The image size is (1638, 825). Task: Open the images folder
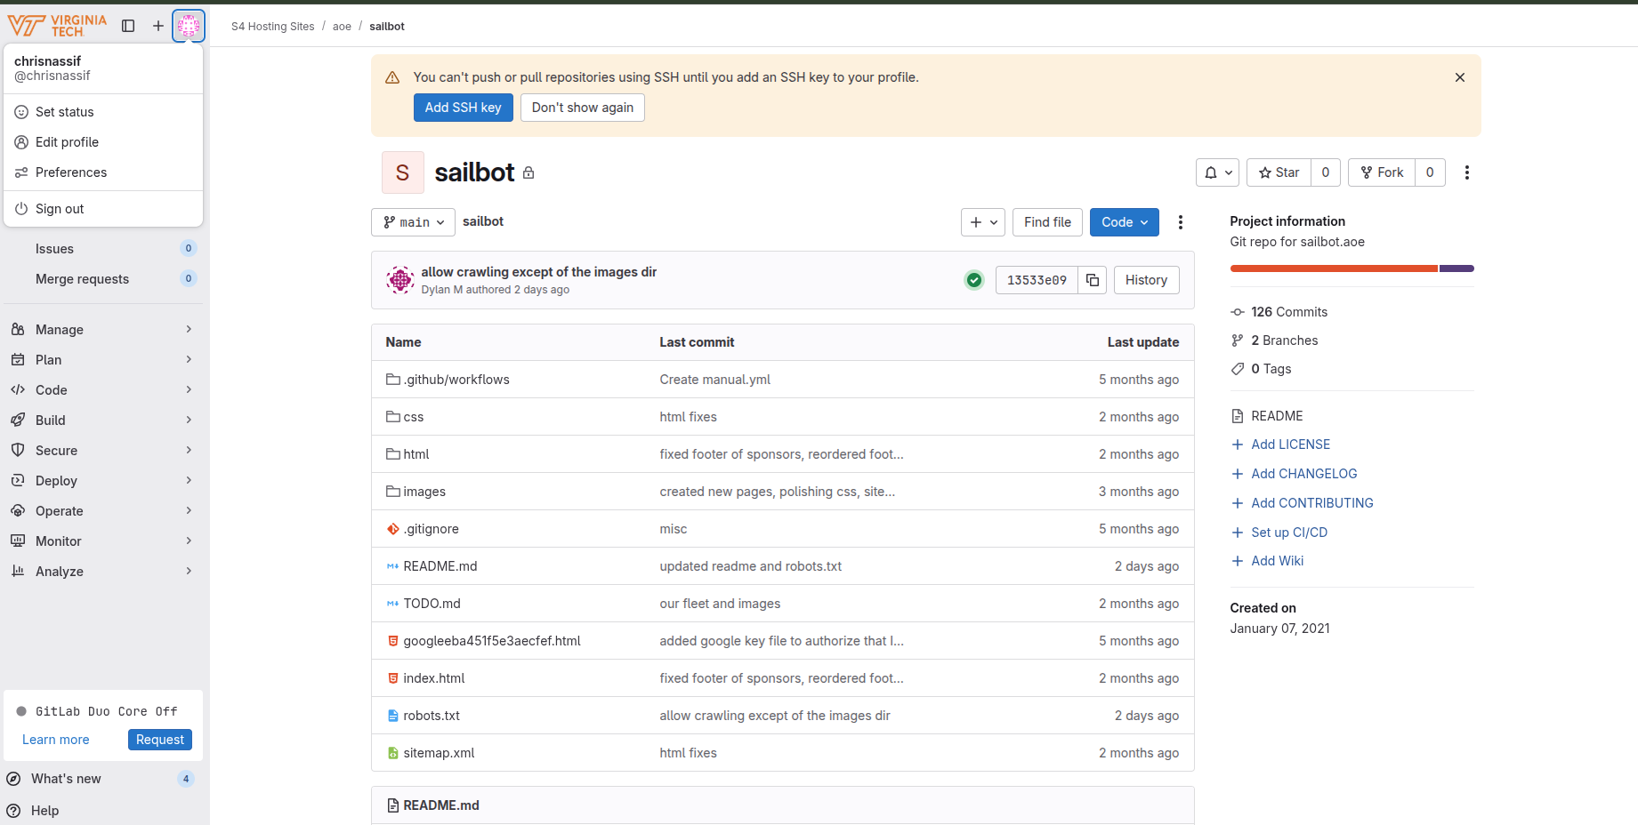coord(424,492)
